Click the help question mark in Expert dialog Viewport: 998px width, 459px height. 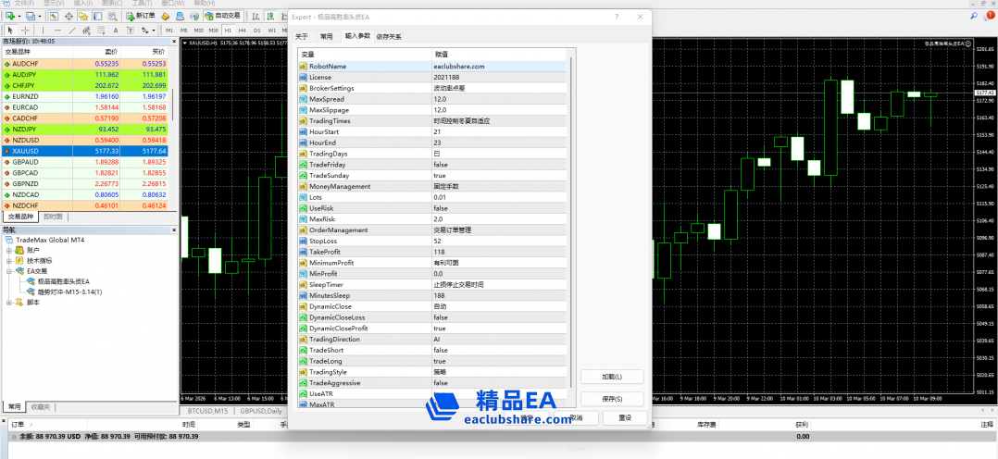coord(617,17)
